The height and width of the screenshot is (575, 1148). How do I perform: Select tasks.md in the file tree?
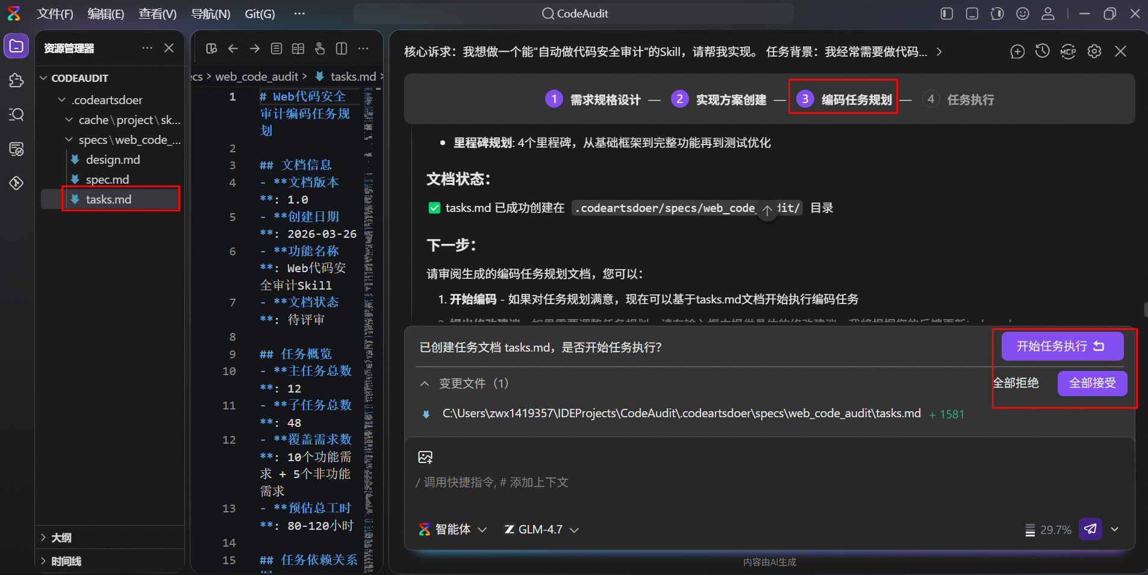(x=108, y=199)
